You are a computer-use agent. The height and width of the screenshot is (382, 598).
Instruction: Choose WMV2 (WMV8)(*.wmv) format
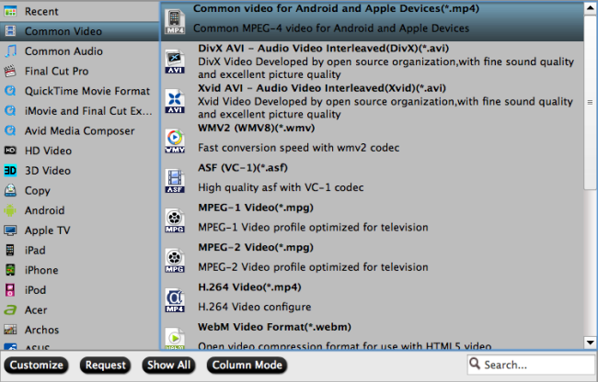click(x=372, y=141)
